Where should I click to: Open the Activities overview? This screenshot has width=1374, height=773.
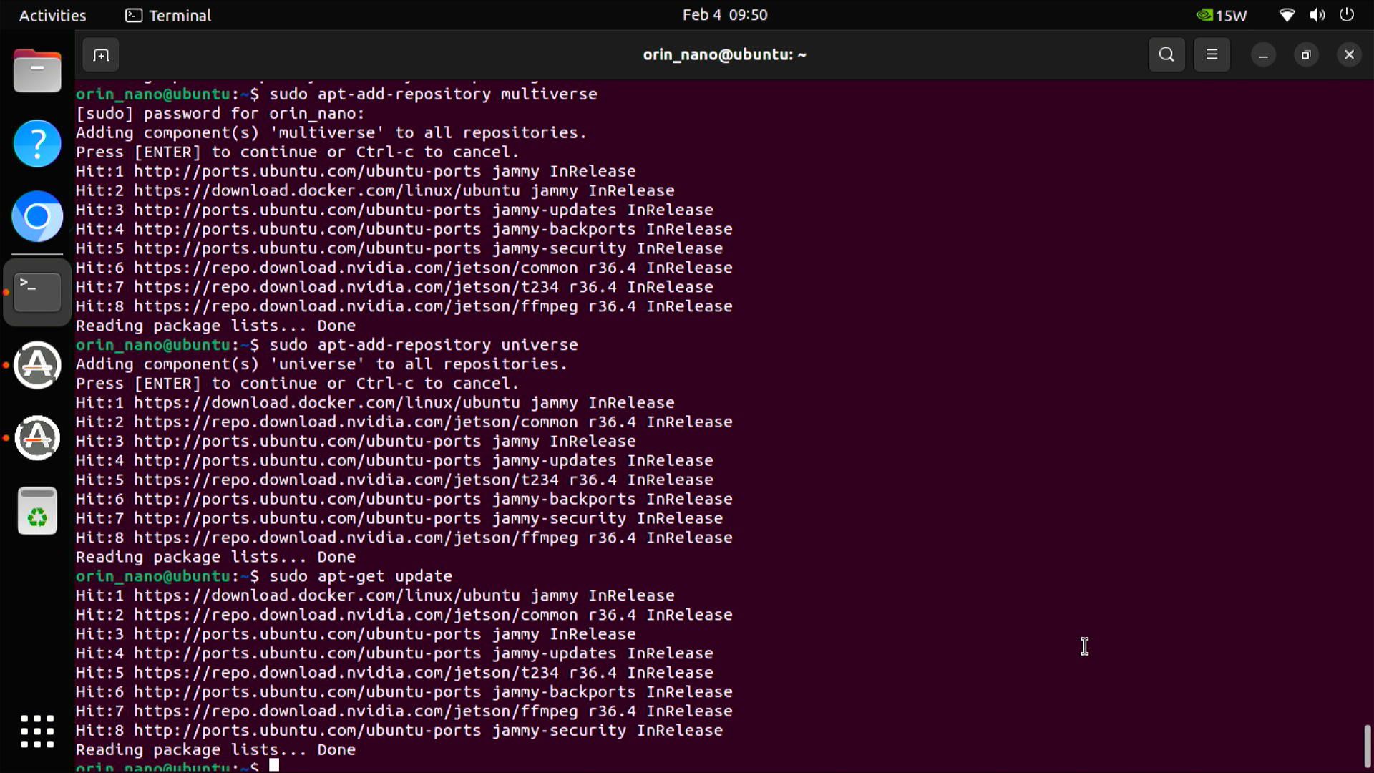click(52, 15)
